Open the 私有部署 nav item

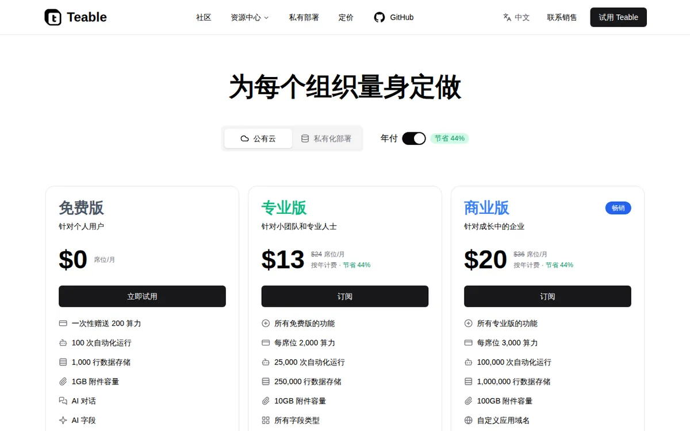pos(304,17)
